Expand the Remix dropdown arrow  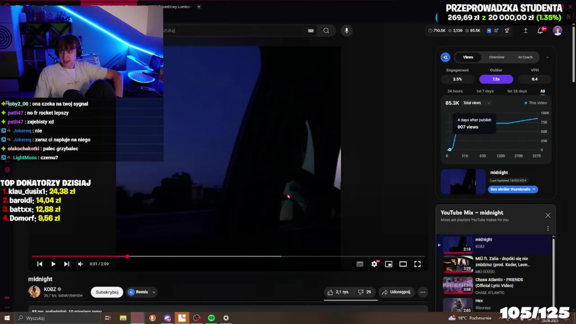[x=153, y=292]
